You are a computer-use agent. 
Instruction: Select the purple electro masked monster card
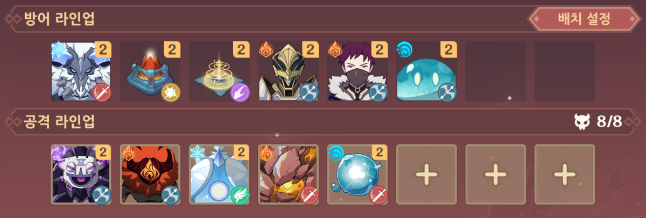point(81,174)
